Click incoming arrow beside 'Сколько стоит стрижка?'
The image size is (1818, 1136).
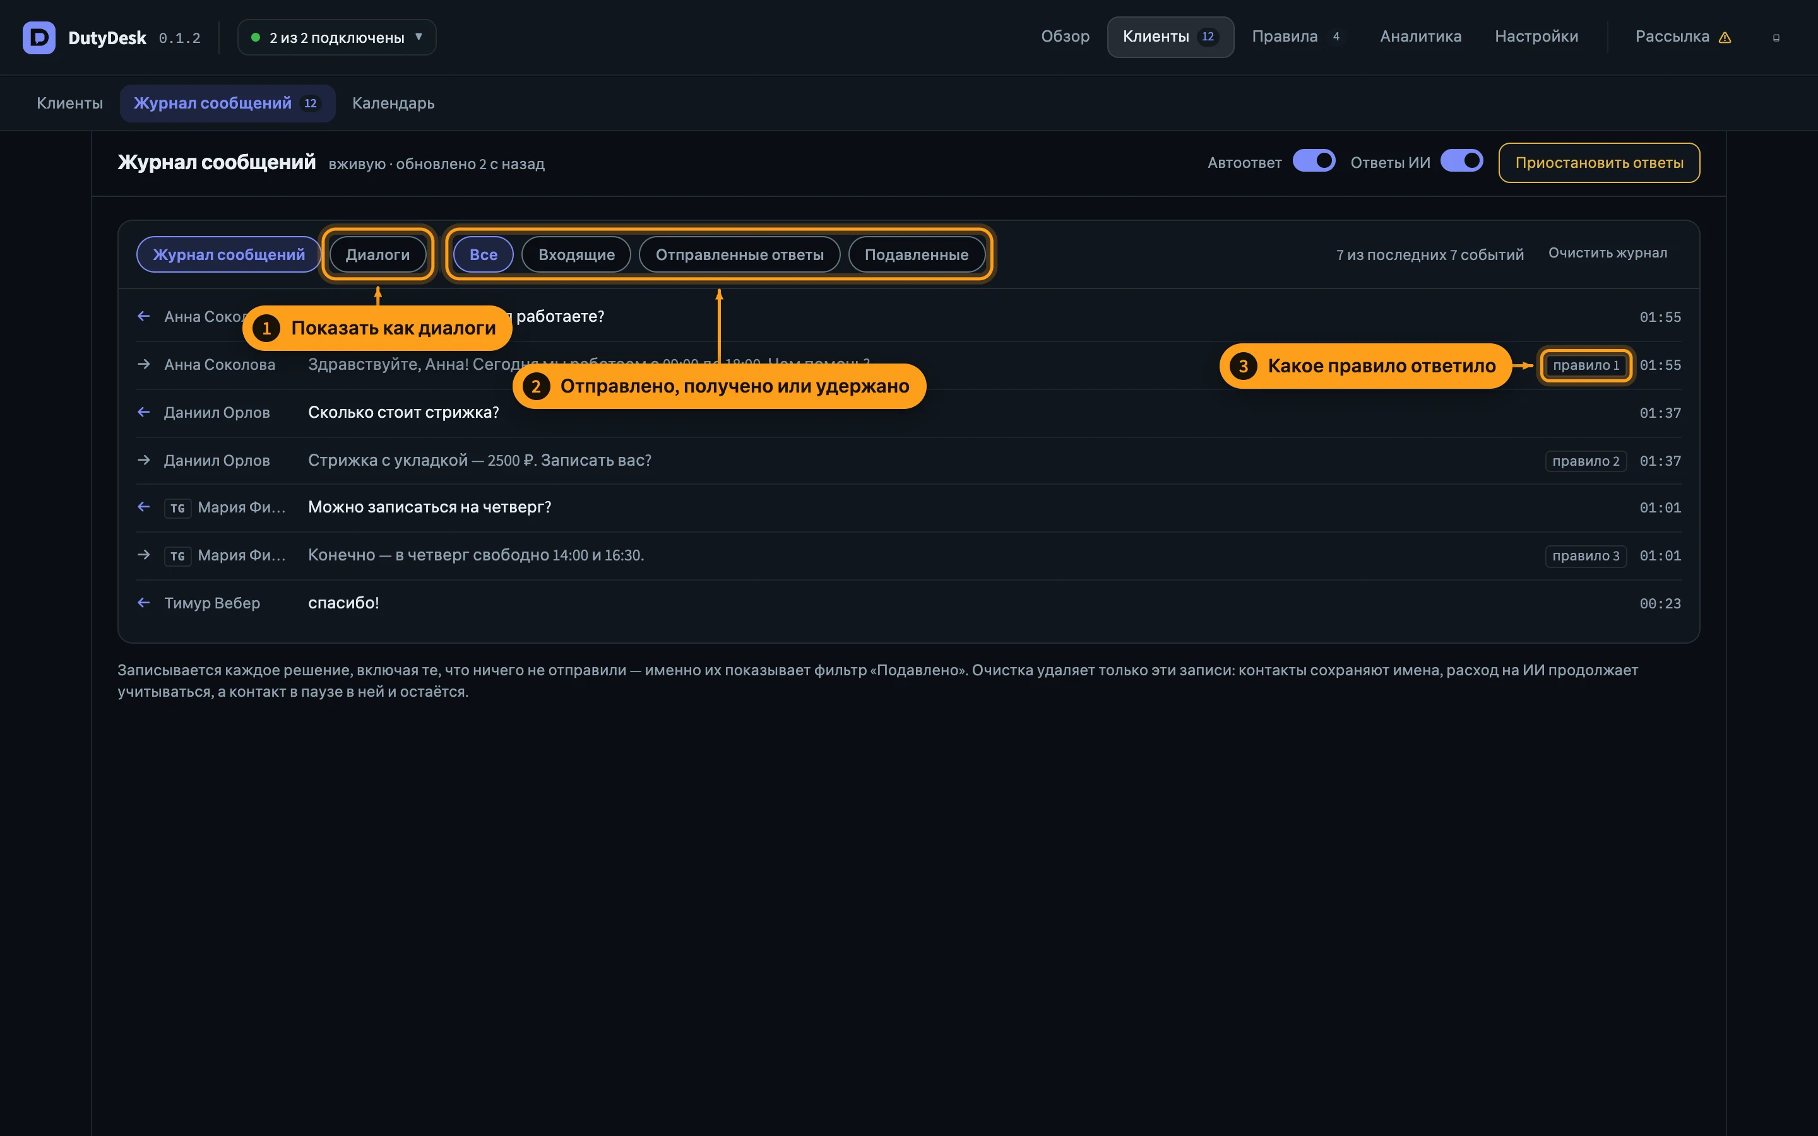click(x=143, y=413)
